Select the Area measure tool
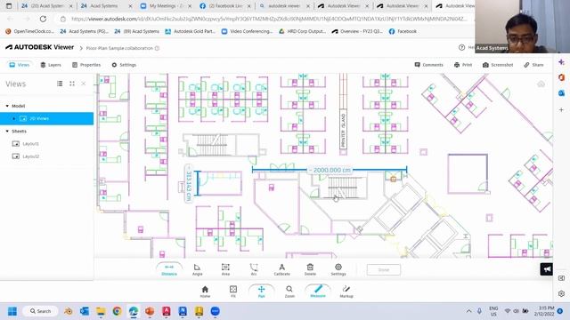 point(225,269)
